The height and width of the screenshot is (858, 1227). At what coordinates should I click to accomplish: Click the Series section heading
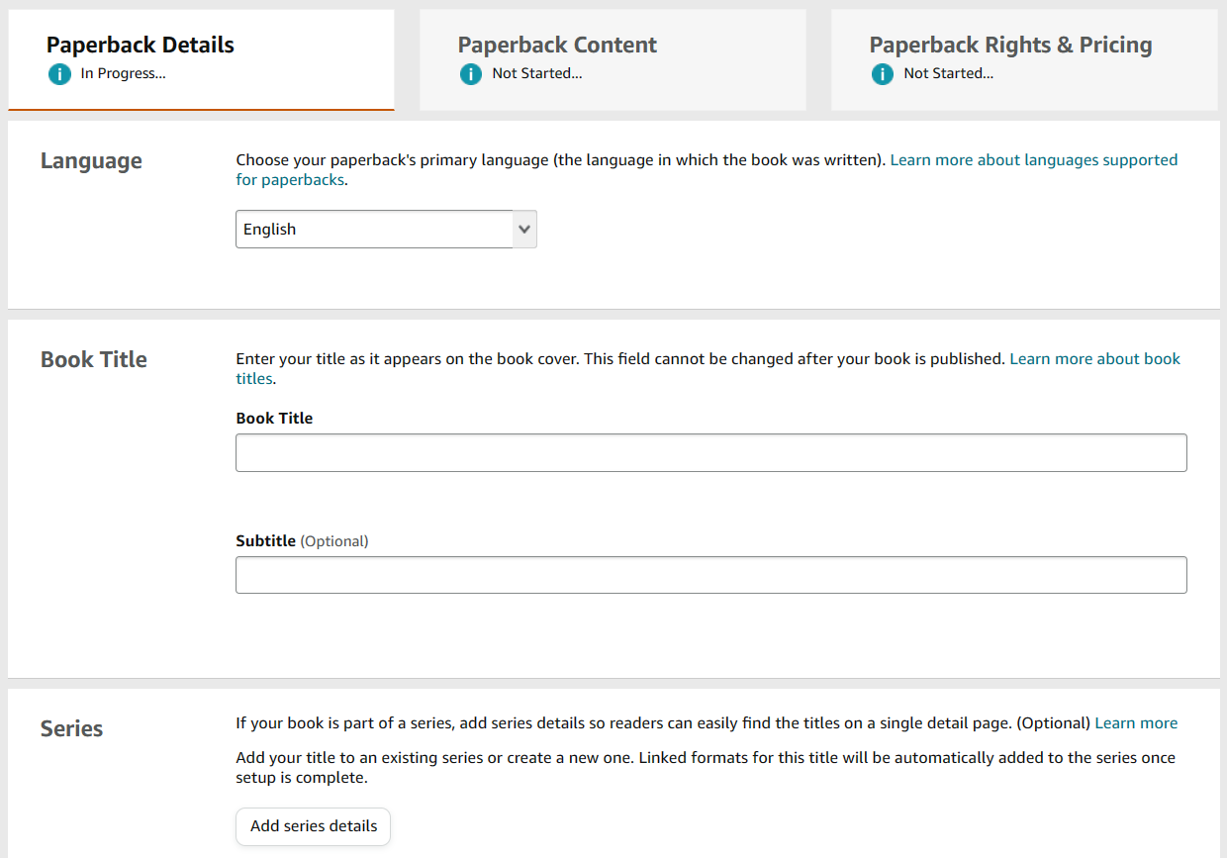tap(72, 729)
